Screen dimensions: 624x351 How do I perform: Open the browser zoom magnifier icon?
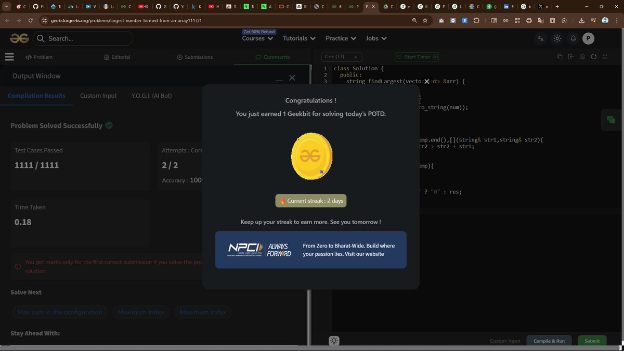(414, 20)
